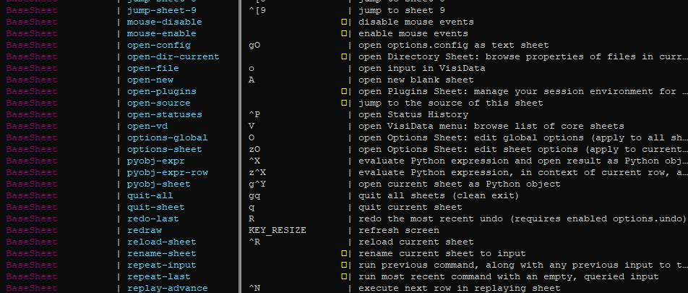This screenshot has width=688, height=293.
Task: Click the 'zO' key binding cell
Action: [x=254, y=149]
